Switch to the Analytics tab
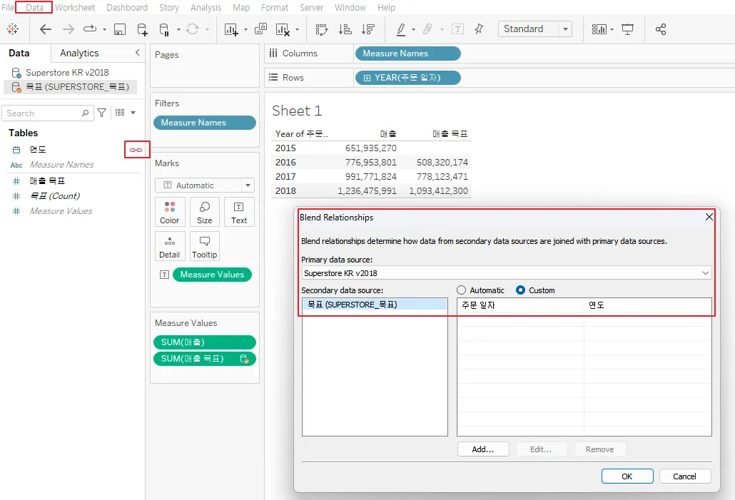Screen dimensions: 735x500 pyautogui.click(x=79, y=53)
